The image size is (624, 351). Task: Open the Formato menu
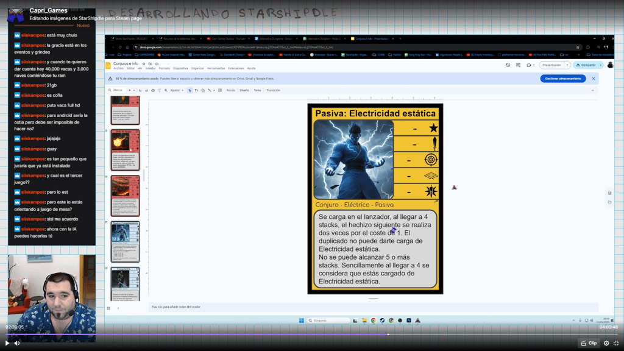165,68
